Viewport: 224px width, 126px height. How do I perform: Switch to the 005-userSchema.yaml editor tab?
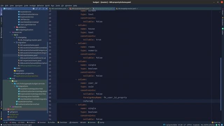tap(58, 8)
